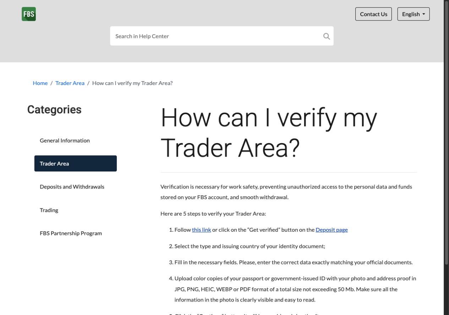
Task: Click the Categories sidebar heading
Action: pyautogui.click(x=54, y=109)
